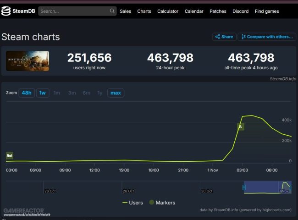Open the Charts menu item
This screenshot has width=298, height=220.
coord(144,11)
